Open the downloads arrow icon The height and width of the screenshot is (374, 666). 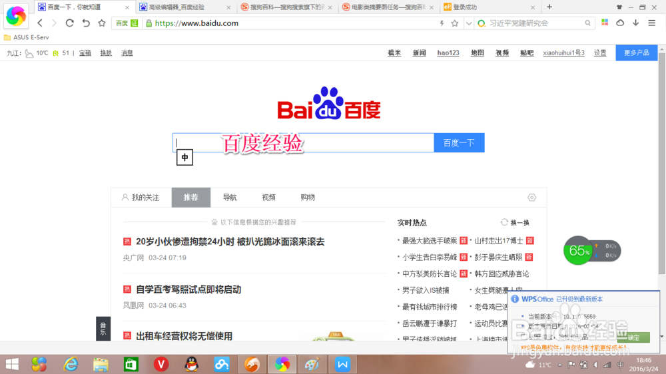636,23
